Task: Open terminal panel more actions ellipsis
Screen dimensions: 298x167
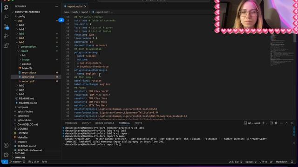Action: [x=281, y=123]
